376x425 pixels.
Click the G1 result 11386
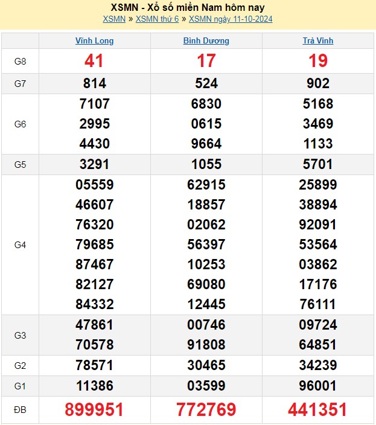(x=94, y=385)
